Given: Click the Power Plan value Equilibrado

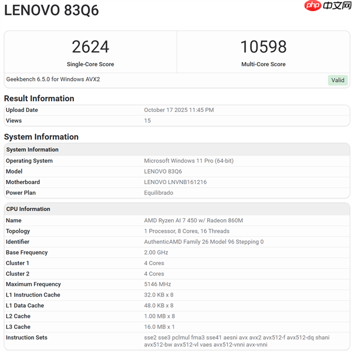Looking at the screenshot, I should coord(158,193).
